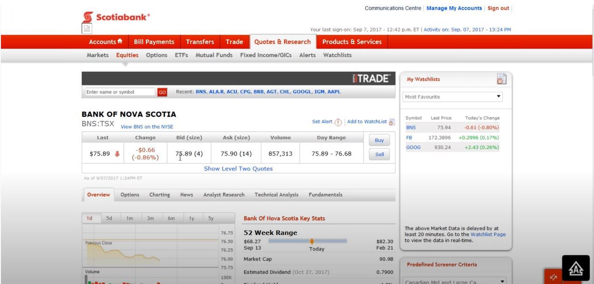
Task: Click Show Level Two Quotes link
Action: [x=238, y=169]
